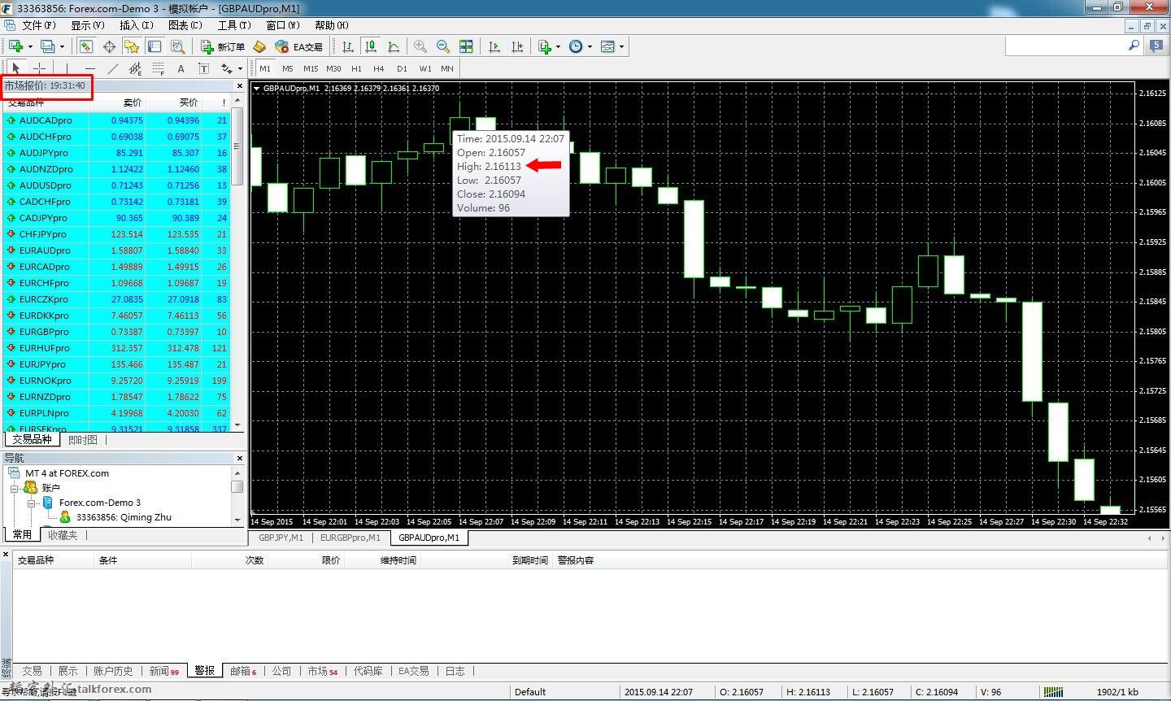The width and height of the screenshot is (1171, 701).
Task: Toggle chart shift from right border
Action: pos(517,46)
